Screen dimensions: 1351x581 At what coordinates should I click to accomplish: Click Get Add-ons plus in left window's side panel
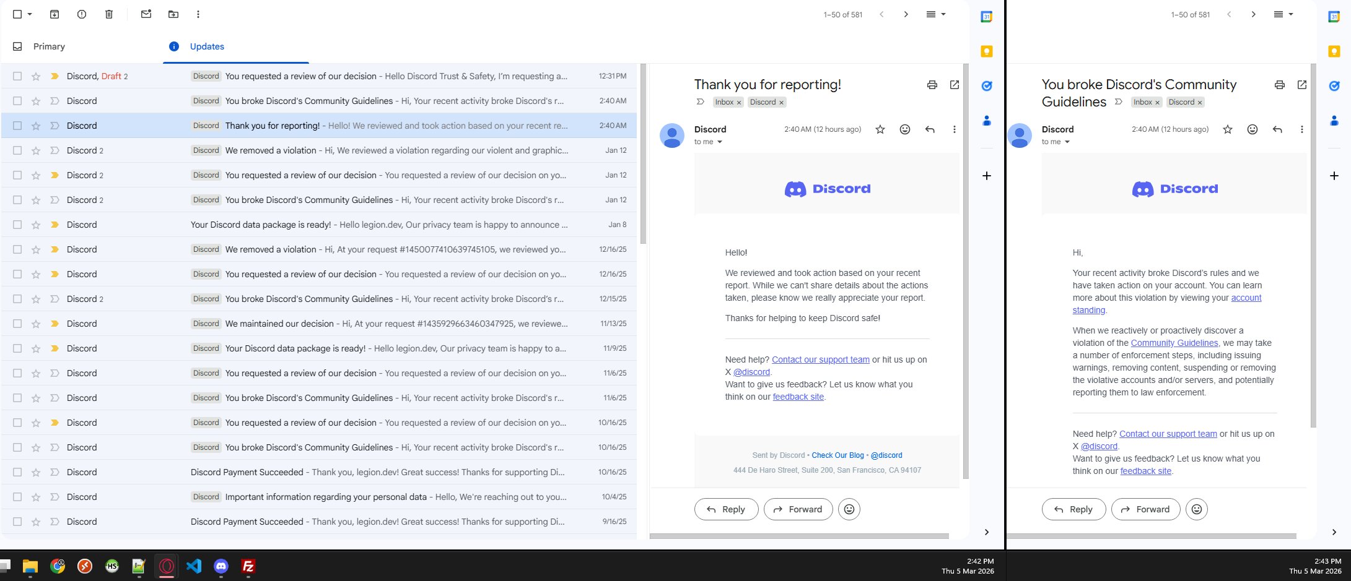click(x=987, y=176)
